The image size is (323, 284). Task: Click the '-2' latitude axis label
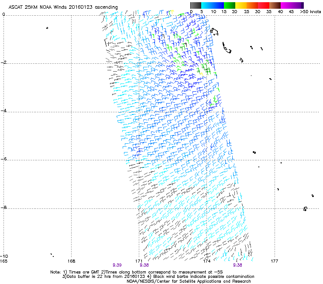click(3, 62)
